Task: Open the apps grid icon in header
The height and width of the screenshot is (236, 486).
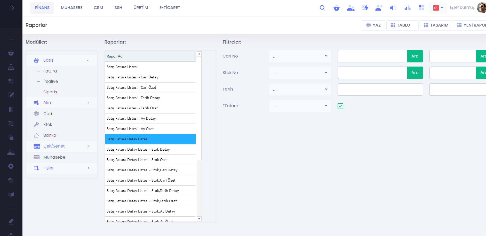Action: (x=421, y=8)
